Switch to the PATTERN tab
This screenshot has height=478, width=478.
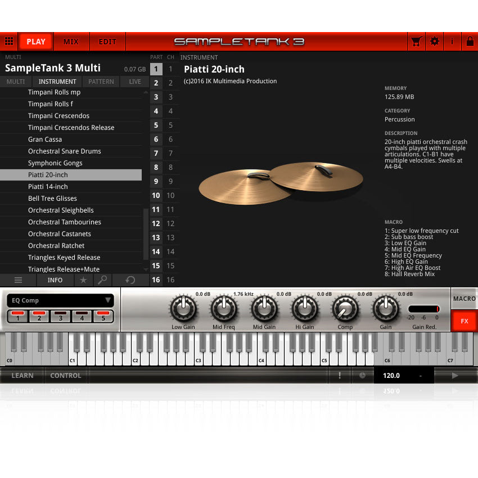101,81
